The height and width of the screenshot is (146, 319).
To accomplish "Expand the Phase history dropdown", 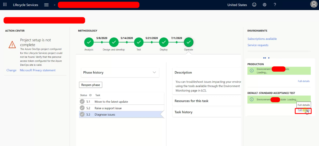I will (120, 73).
